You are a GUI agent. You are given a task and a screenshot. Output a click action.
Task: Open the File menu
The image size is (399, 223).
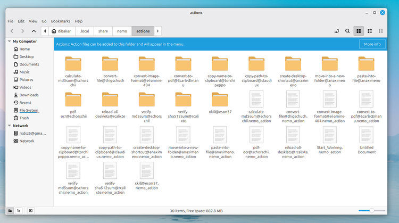pos(11,21)
